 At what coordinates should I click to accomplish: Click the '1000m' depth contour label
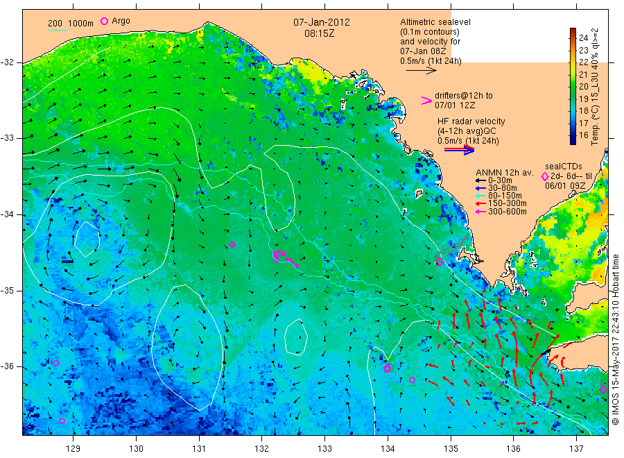pyautogui.click(x=81, y=24)
